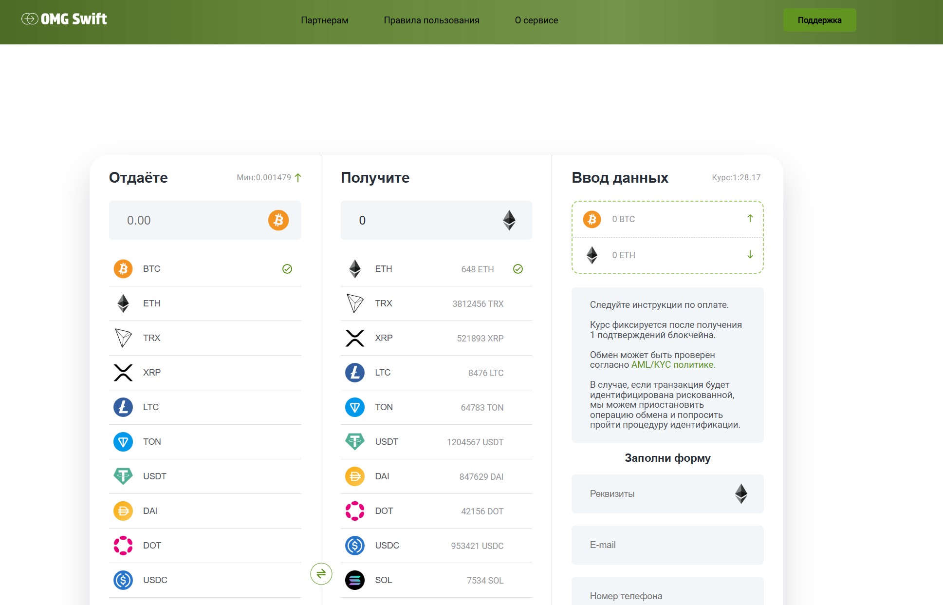Click the swap arrows between the two columns

pyautogui.click(x=322, y=574)
